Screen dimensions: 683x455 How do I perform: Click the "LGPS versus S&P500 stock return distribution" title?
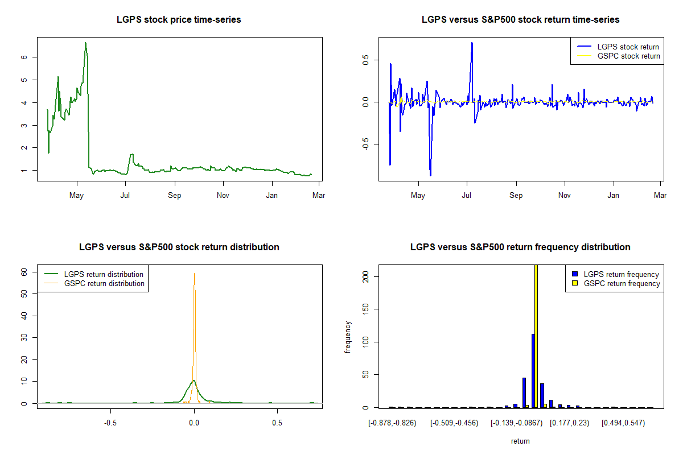click(179, 247)
